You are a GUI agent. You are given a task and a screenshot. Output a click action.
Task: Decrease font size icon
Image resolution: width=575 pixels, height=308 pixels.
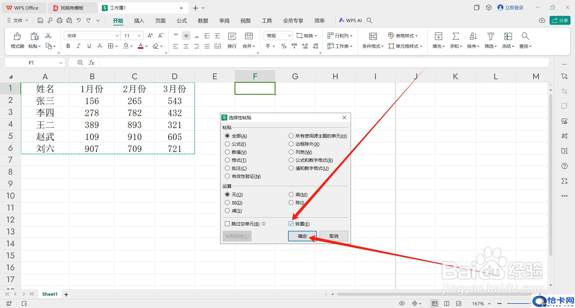pos(161,36)
